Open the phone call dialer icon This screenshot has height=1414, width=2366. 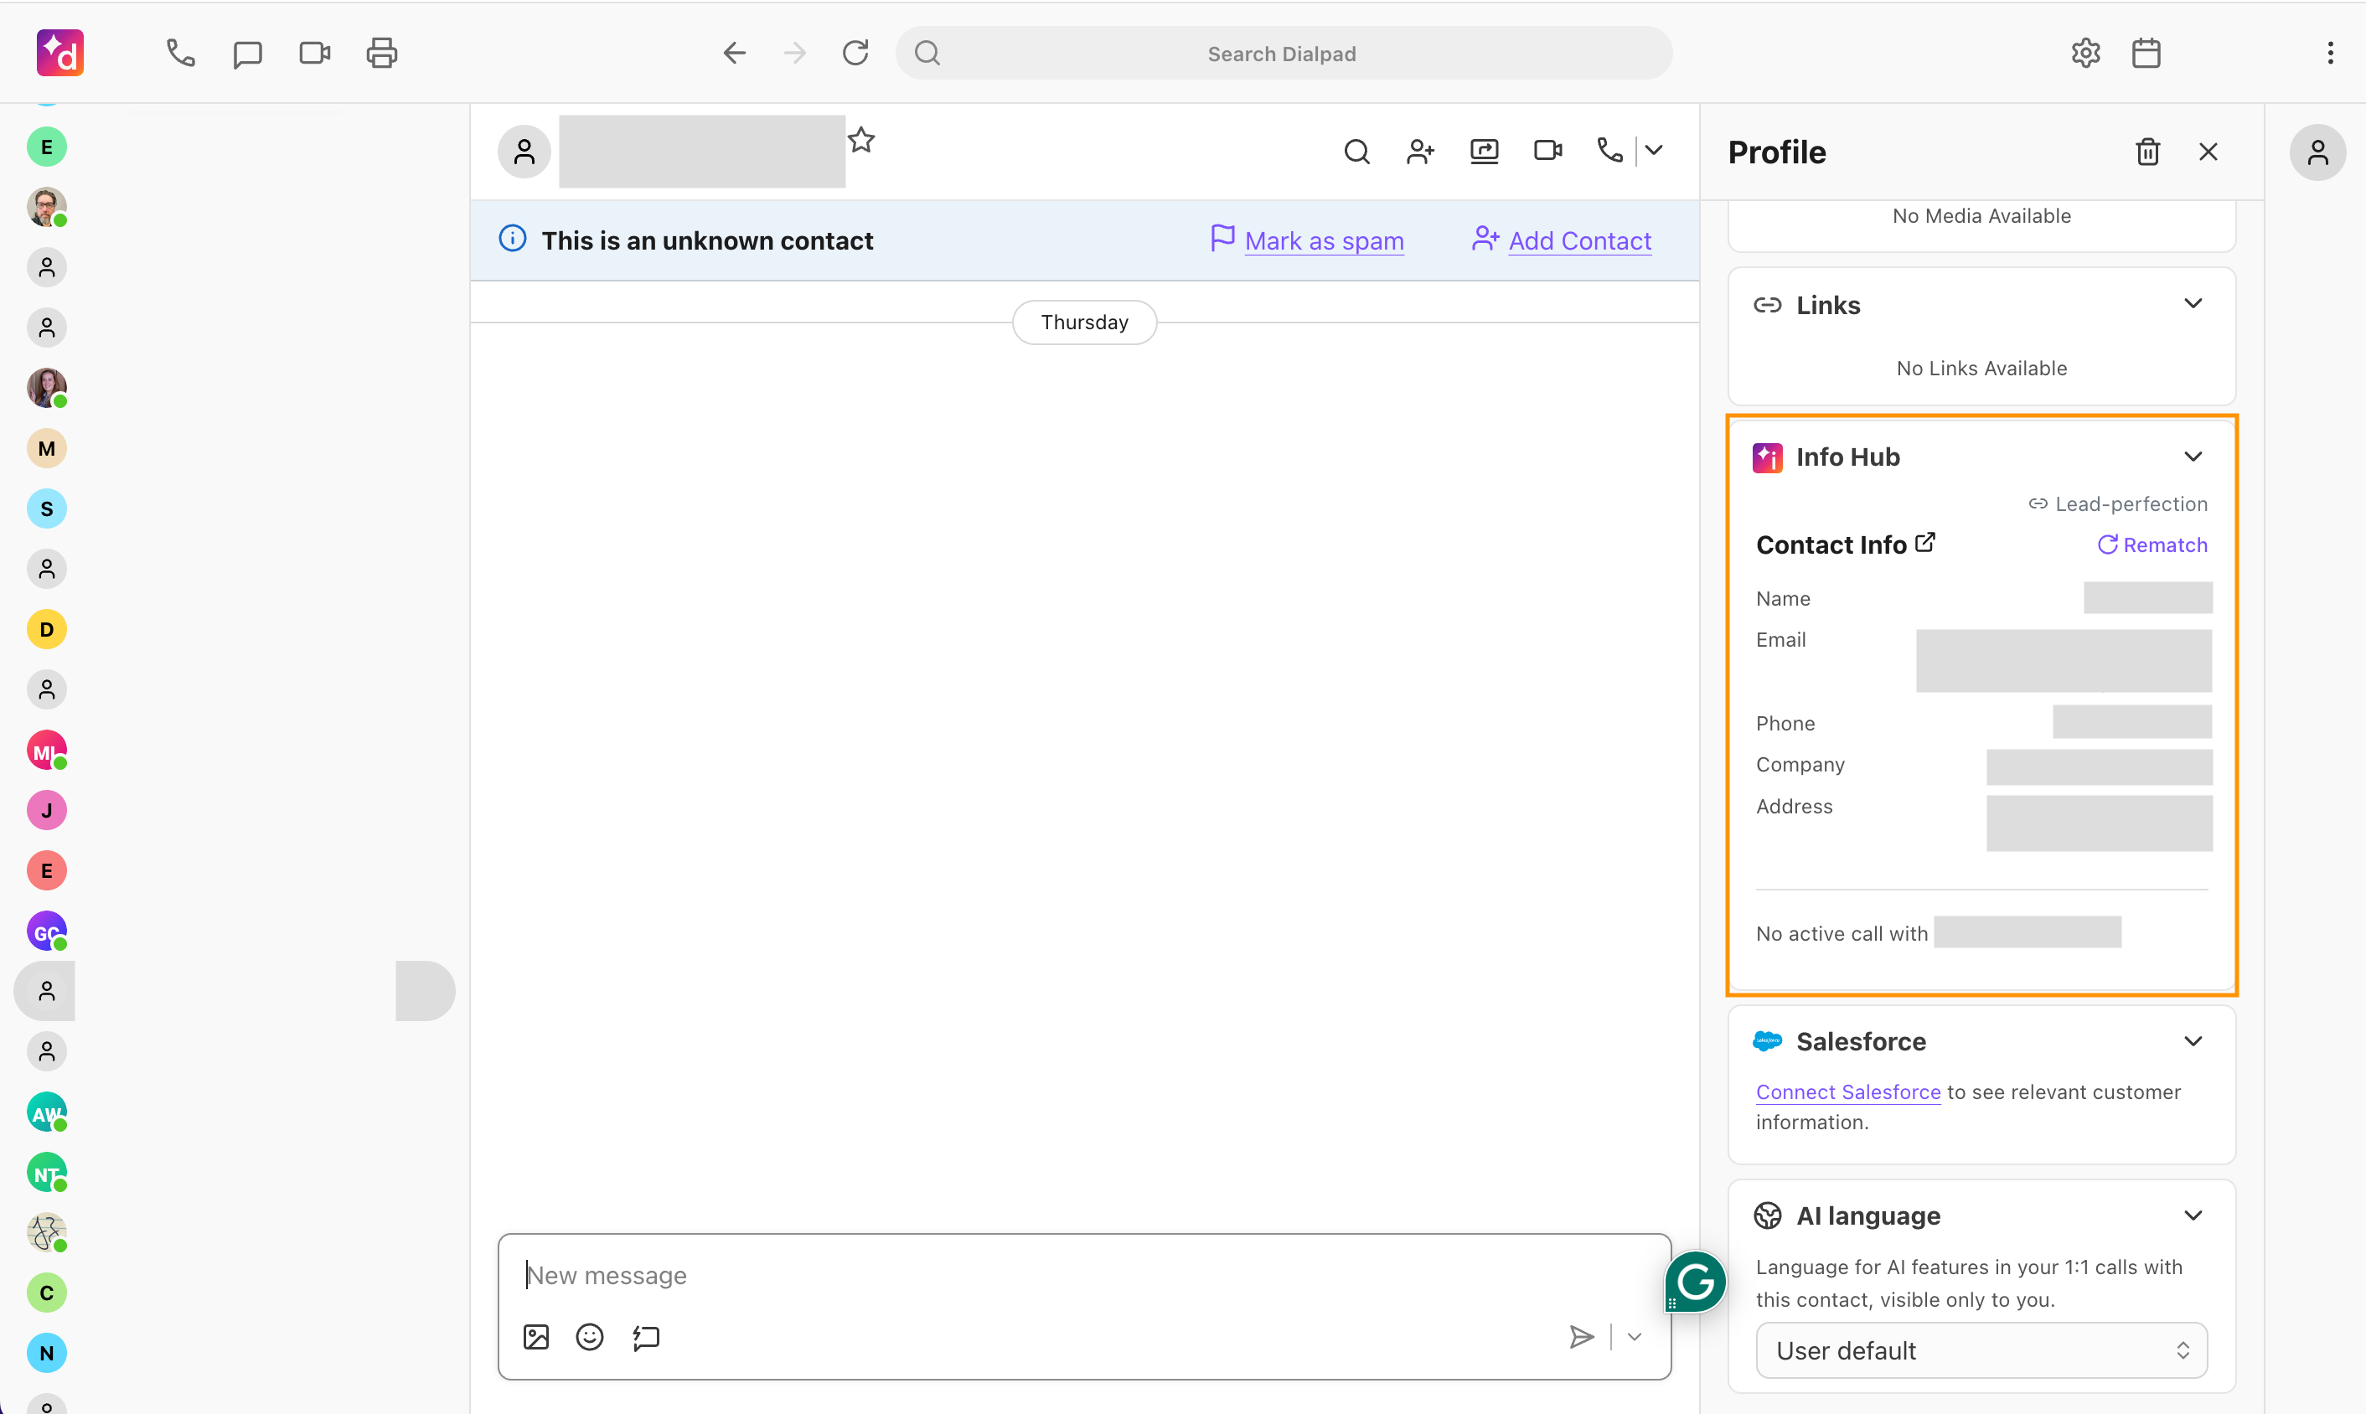click(x=180, y=54)
